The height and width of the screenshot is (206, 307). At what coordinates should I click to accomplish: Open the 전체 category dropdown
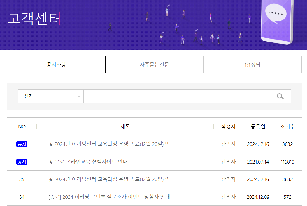click(x=50, y=96)
